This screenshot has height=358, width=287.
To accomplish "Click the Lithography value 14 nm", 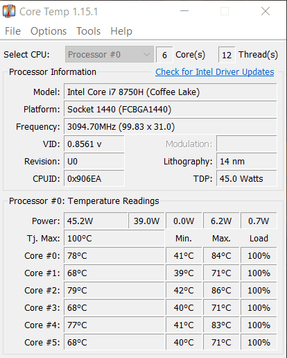I will [247, 162].
